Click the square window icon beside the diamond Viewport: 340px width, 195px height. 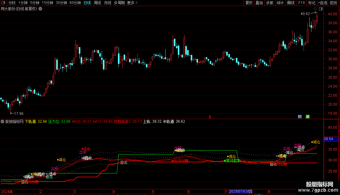point(321,9)
